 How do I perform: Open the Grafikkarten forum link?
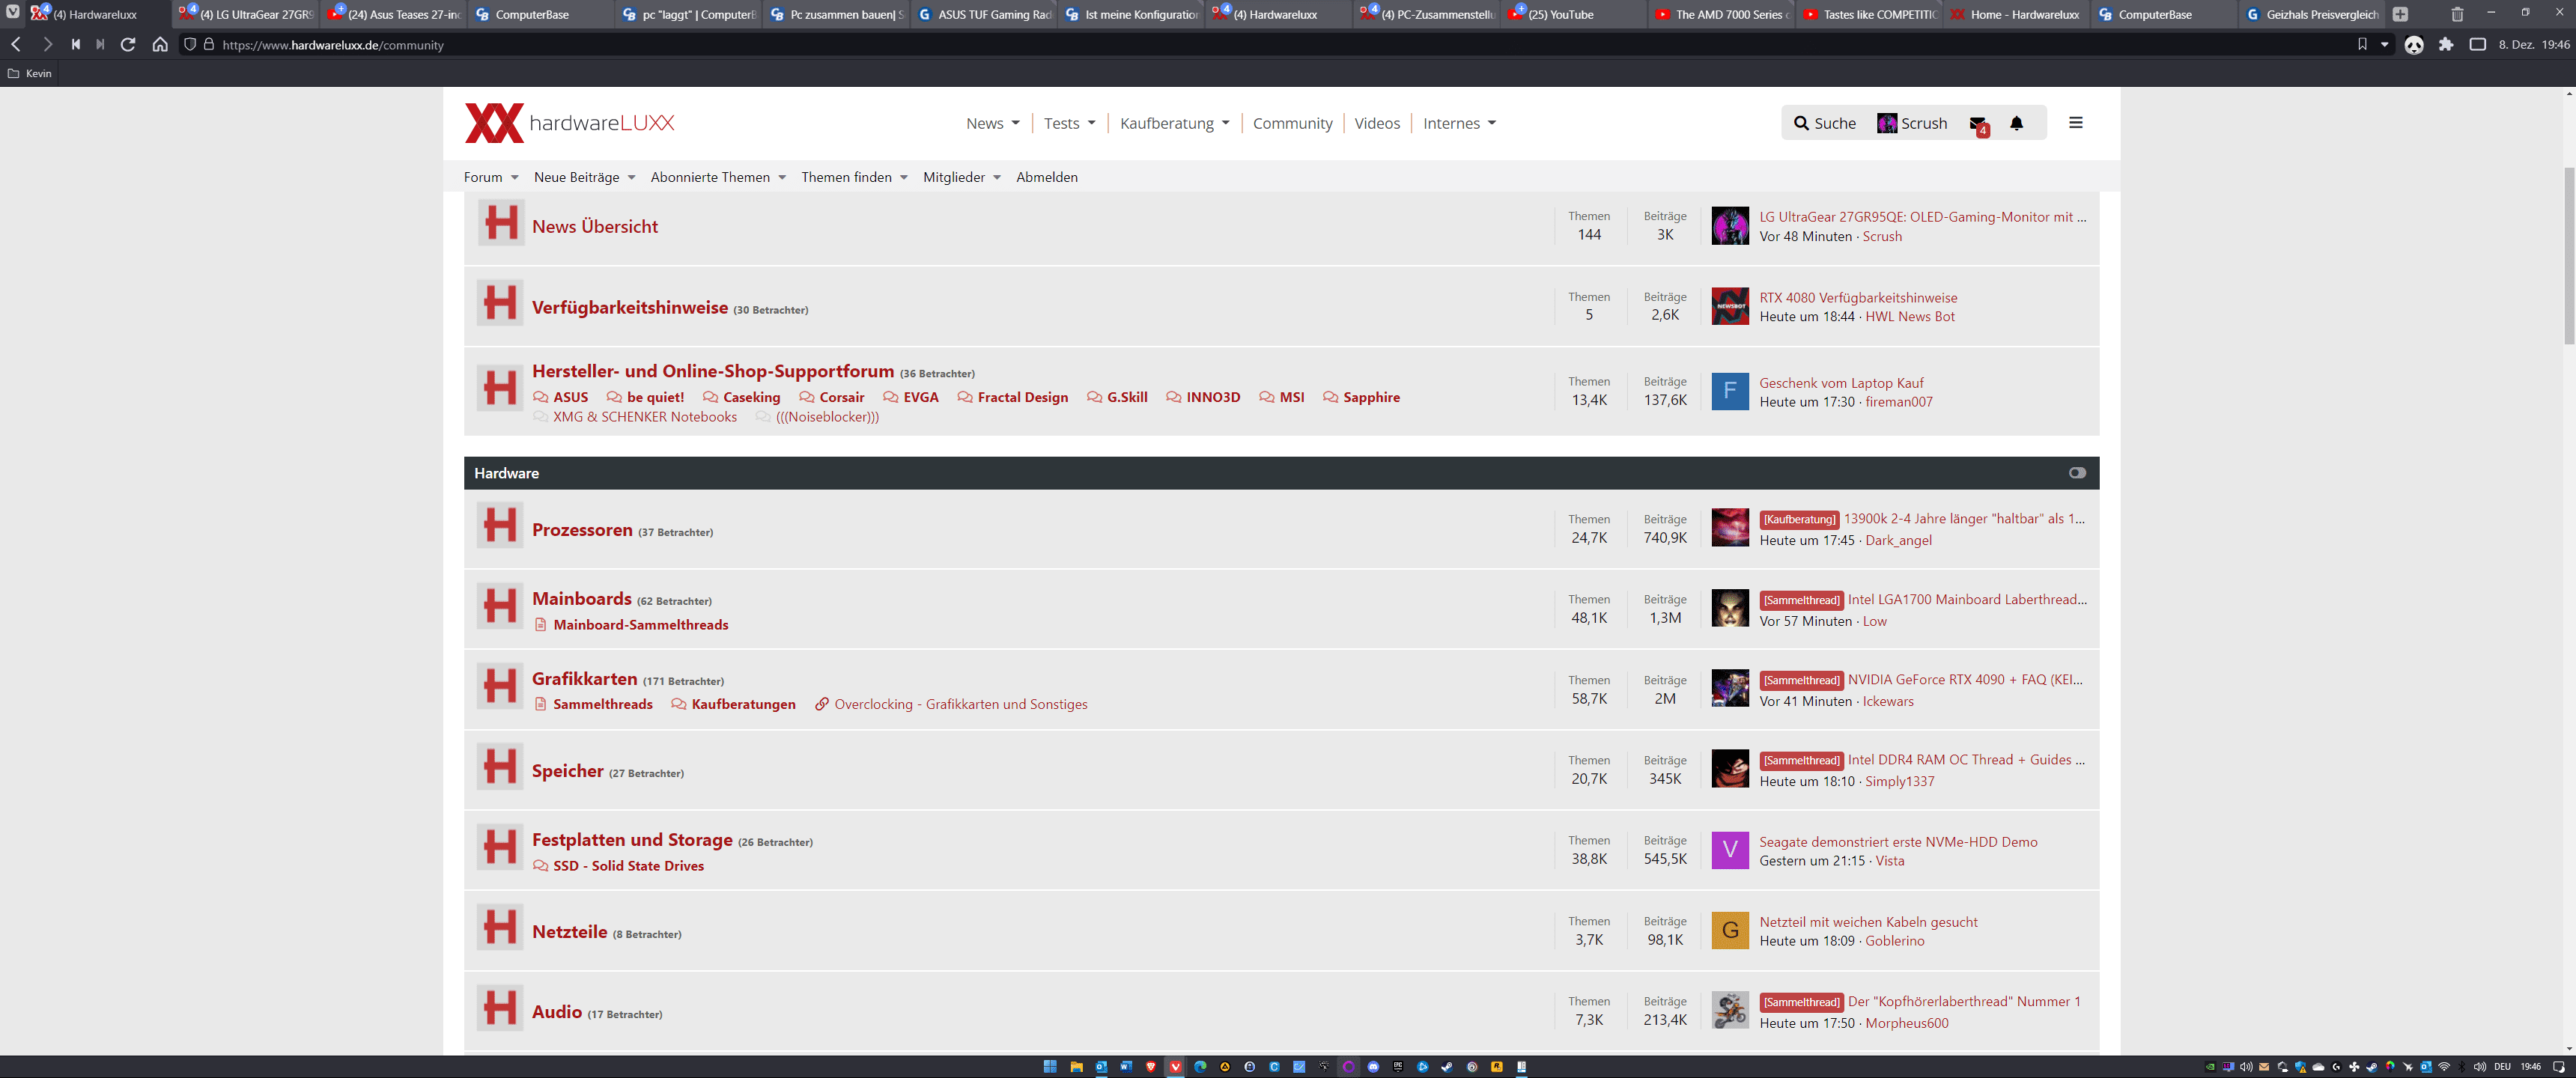[x=584, y=679]
